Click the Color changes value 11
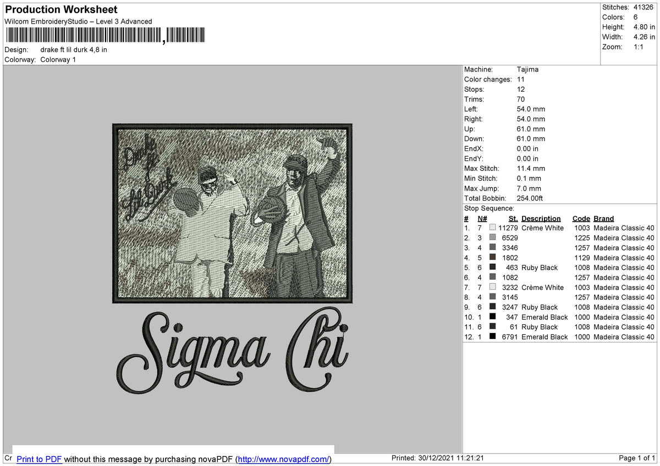Screen dimensions: 660x466 521,79
